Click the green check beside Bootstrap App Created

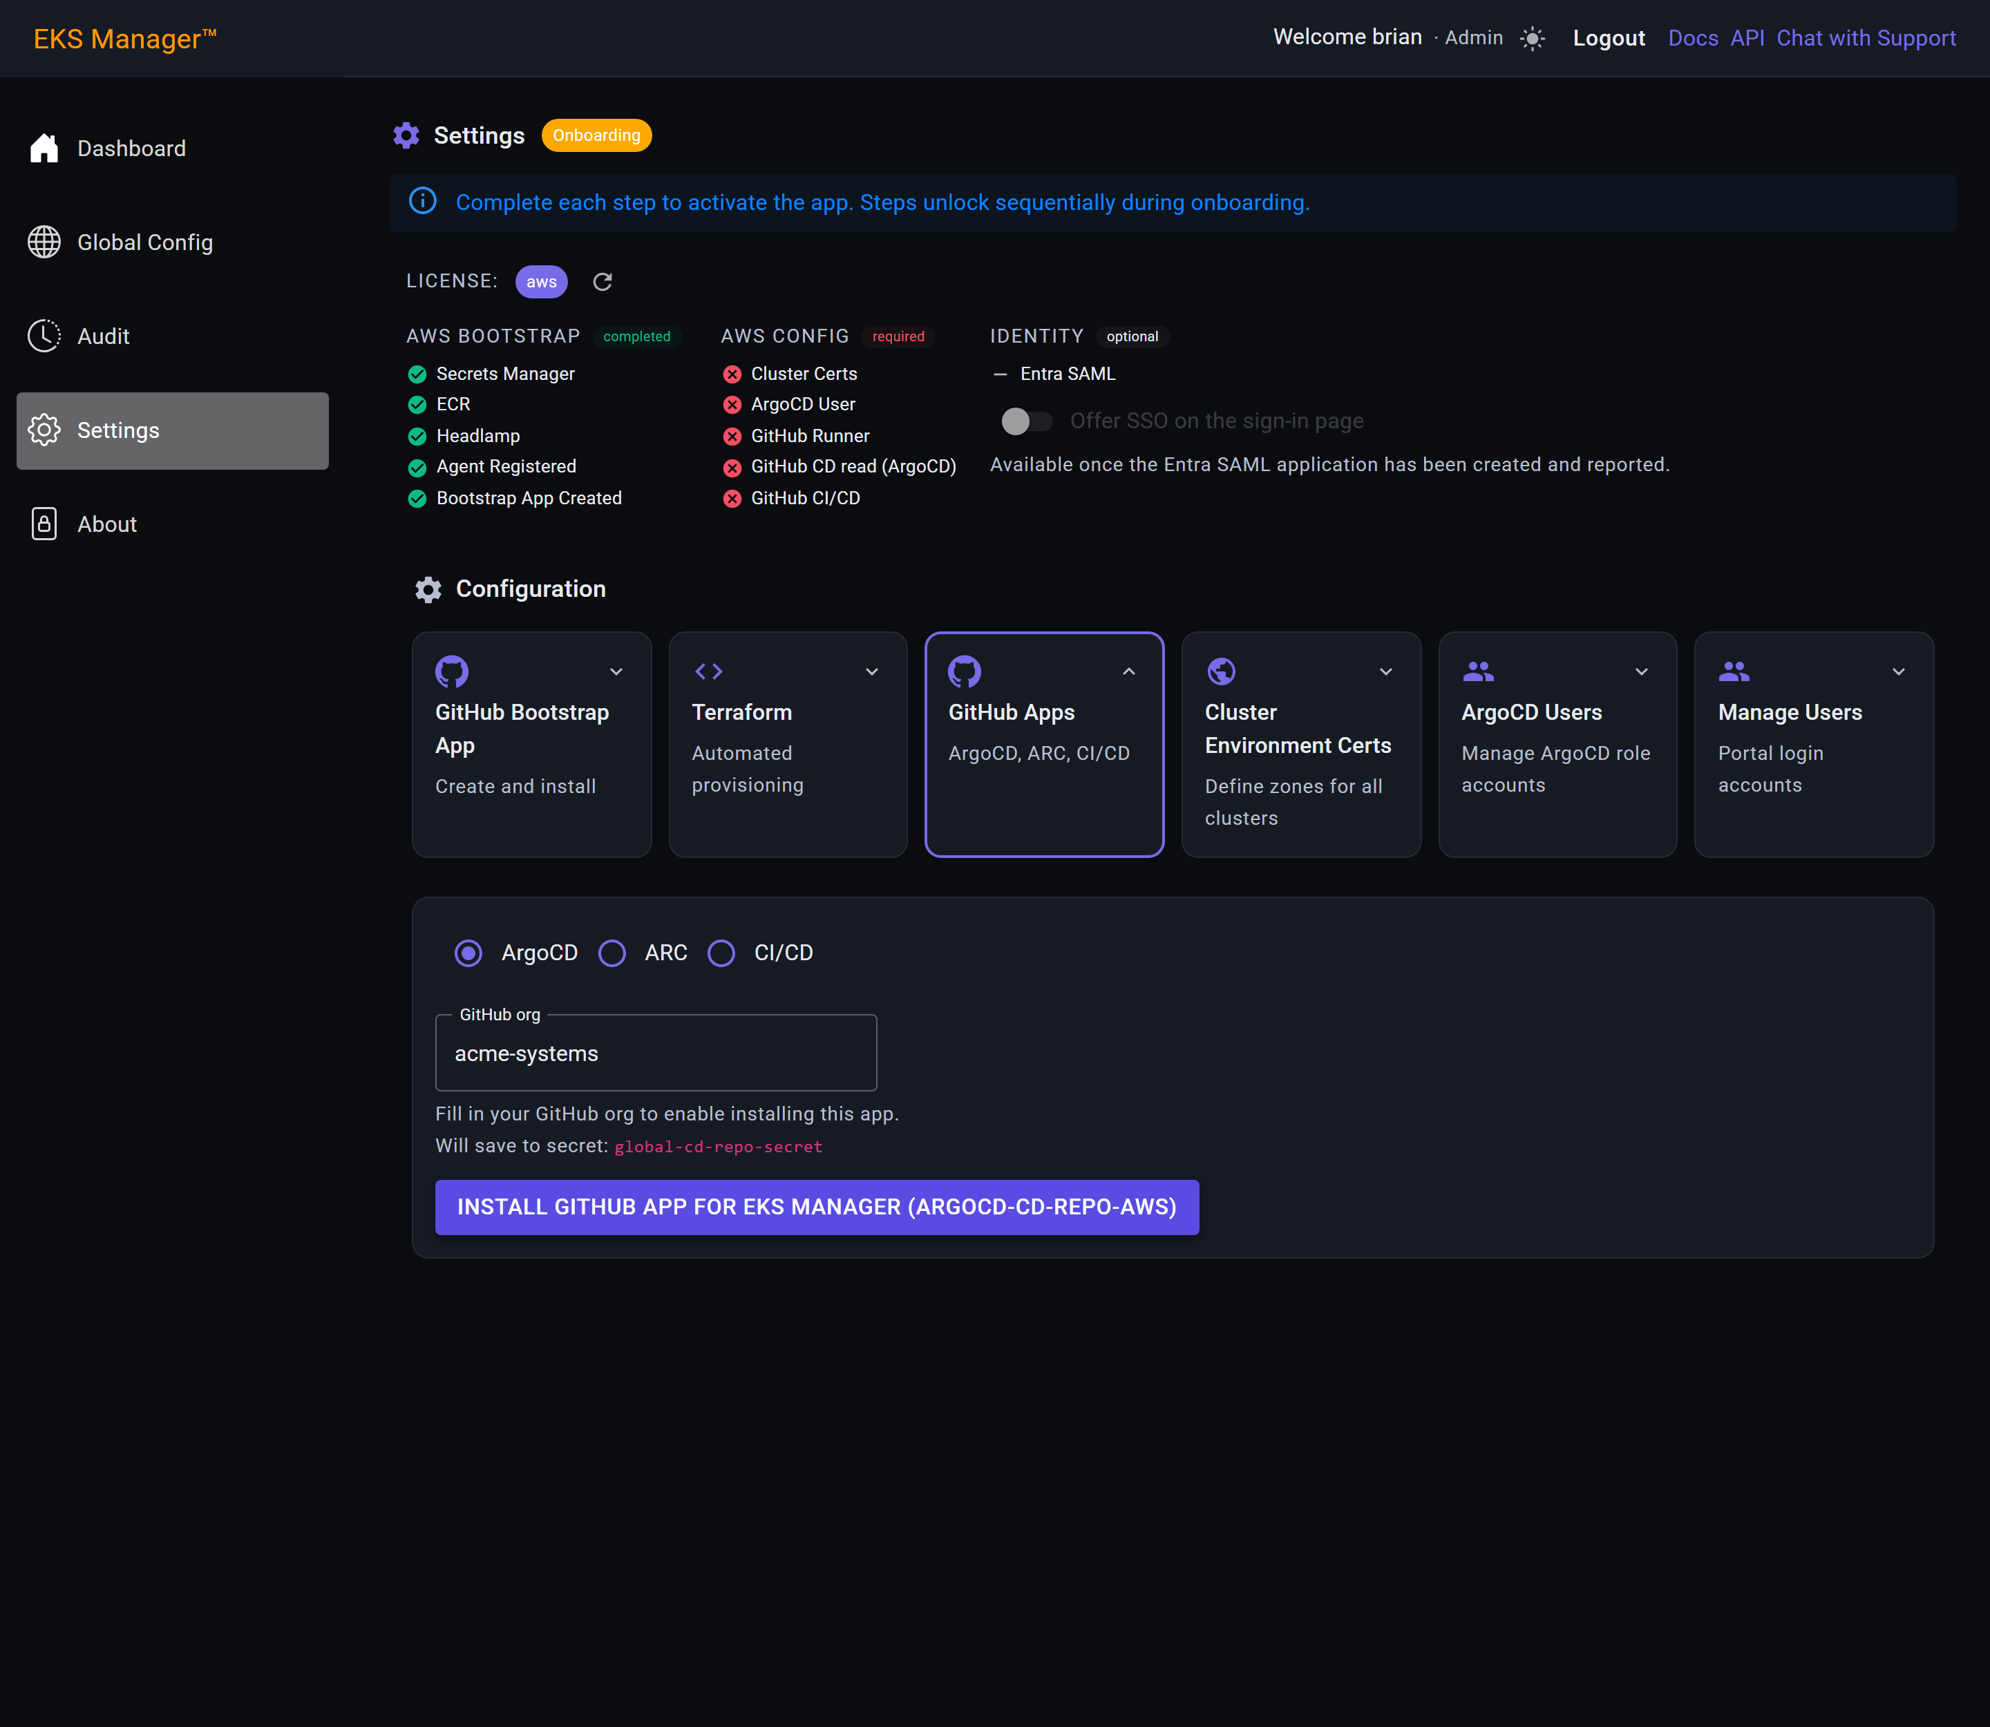[x=417, y=498]
